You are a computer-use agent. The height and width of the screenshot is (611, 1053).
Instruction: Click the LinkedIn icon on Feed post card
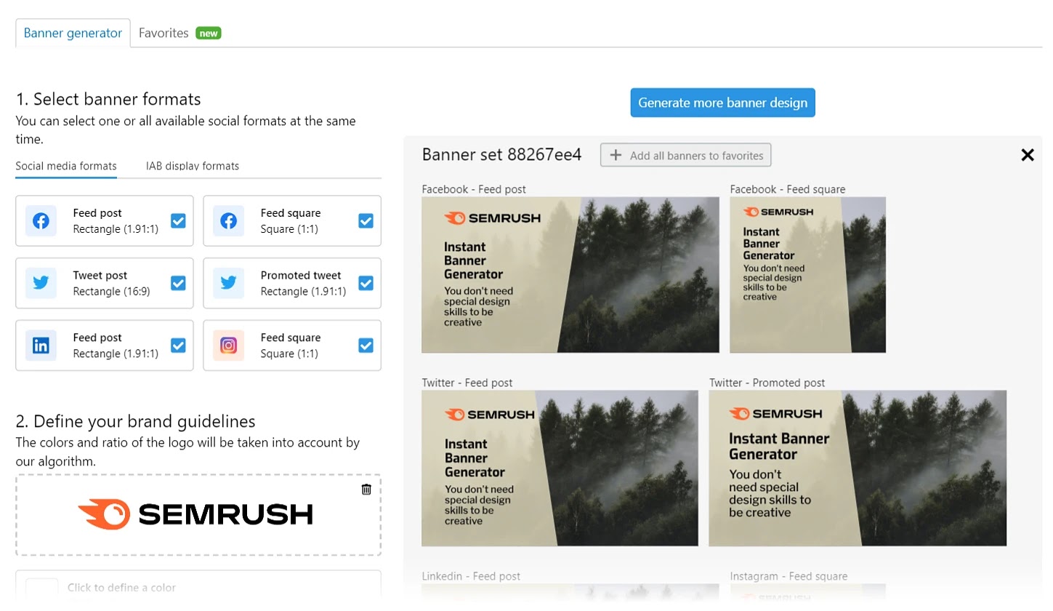click(41, 346)
